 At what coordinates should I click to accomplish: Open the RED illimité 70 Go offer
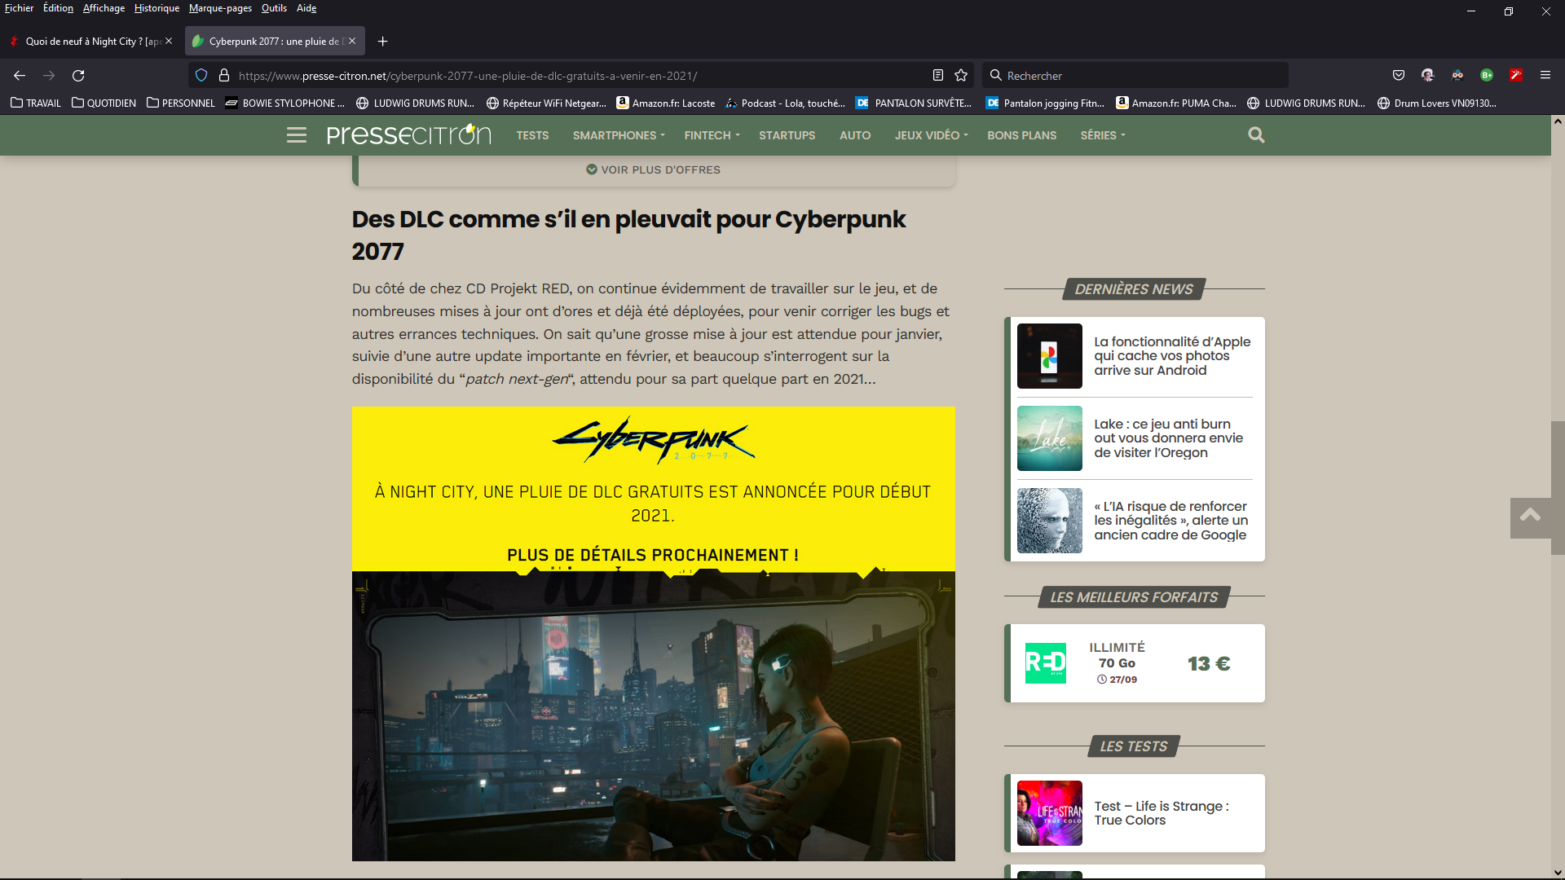(x=1135, y=663)
